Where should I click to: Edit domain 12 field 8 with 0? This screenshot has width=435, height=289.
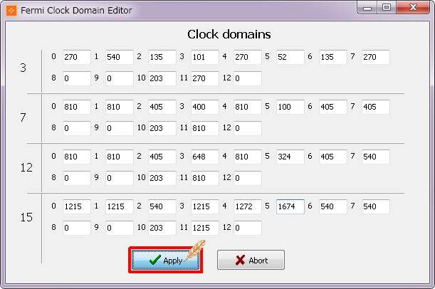click(77, 179)
